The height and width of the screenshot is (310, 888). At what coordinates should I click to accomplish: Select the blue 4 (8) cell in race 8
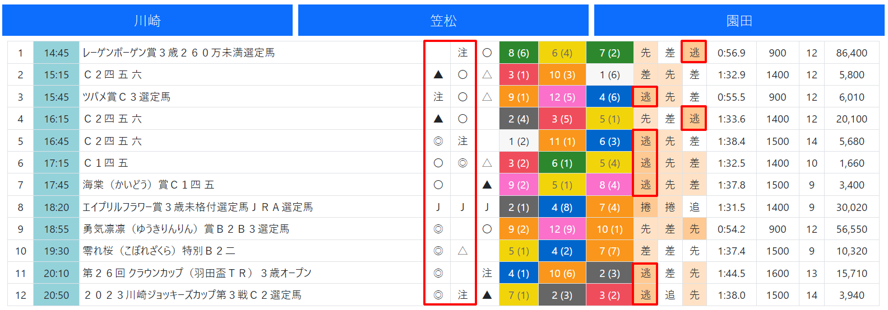point(562,207)
